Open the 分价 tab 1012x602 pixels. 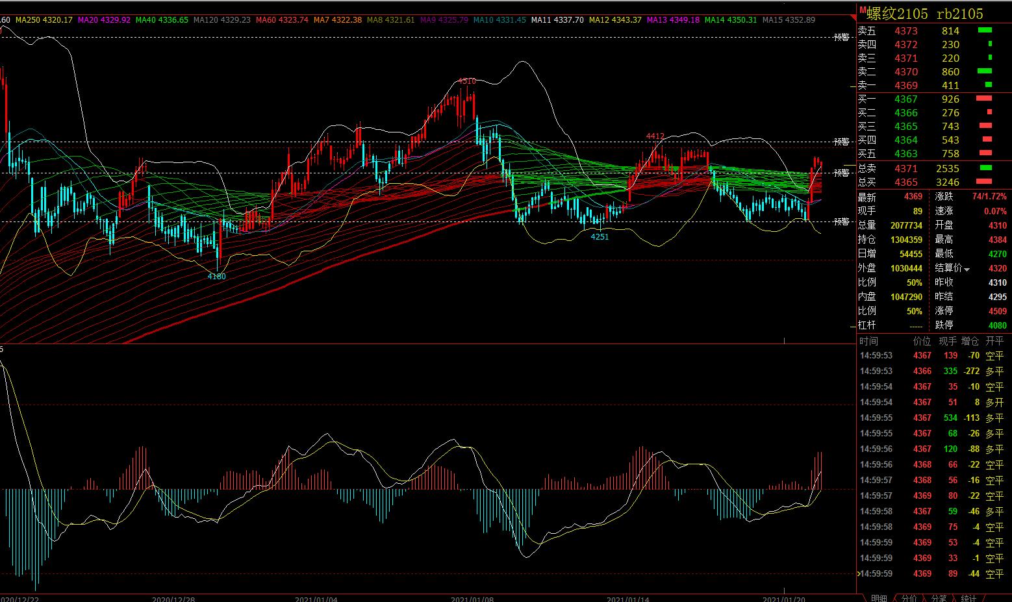[909, 597]
